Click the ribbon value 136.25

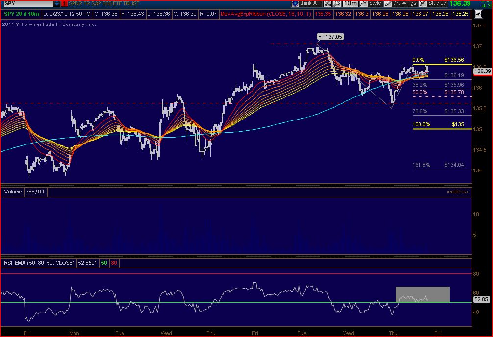(x=460, y=14)
